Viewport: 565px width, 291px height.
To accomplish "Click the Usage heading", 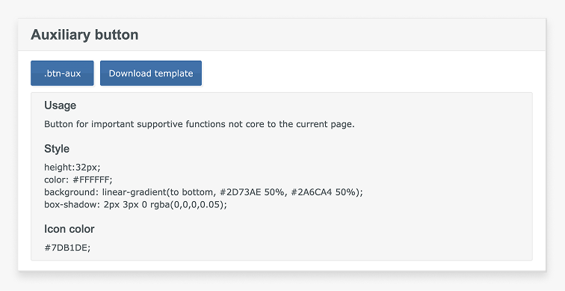I will point(61,105).
